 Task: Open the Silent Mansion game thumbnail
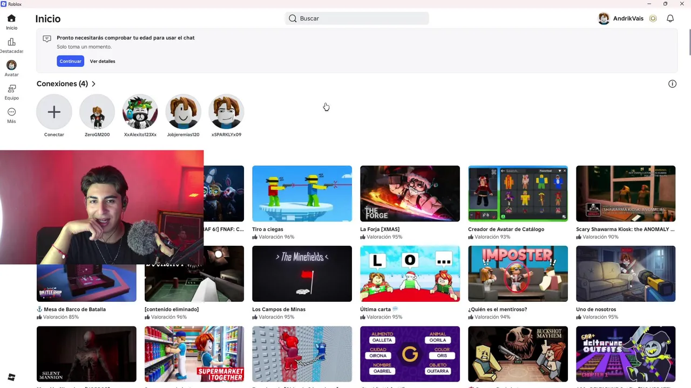pyautogui.click(x=86, y=354)
